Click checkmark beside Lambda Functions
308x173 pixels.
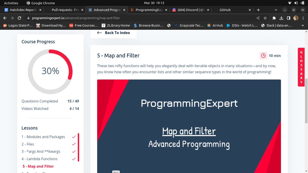pos(74,159)
